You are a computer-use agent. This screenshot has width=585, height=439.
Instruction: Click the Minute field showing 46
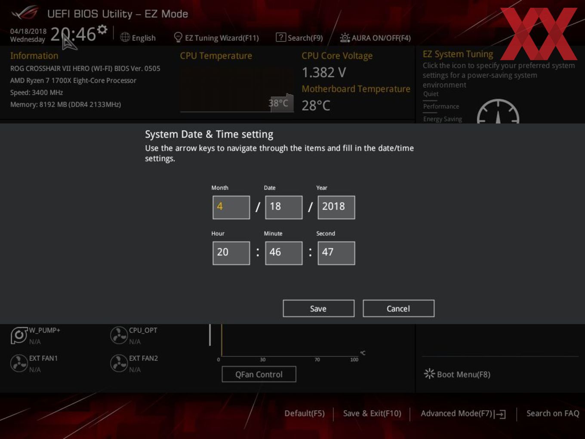click(x=283, y=253)
